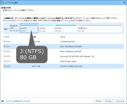The image size is (127, 104).
Task: Click the WDC WD20EZAZ model cell
Action: click(71, 46)
